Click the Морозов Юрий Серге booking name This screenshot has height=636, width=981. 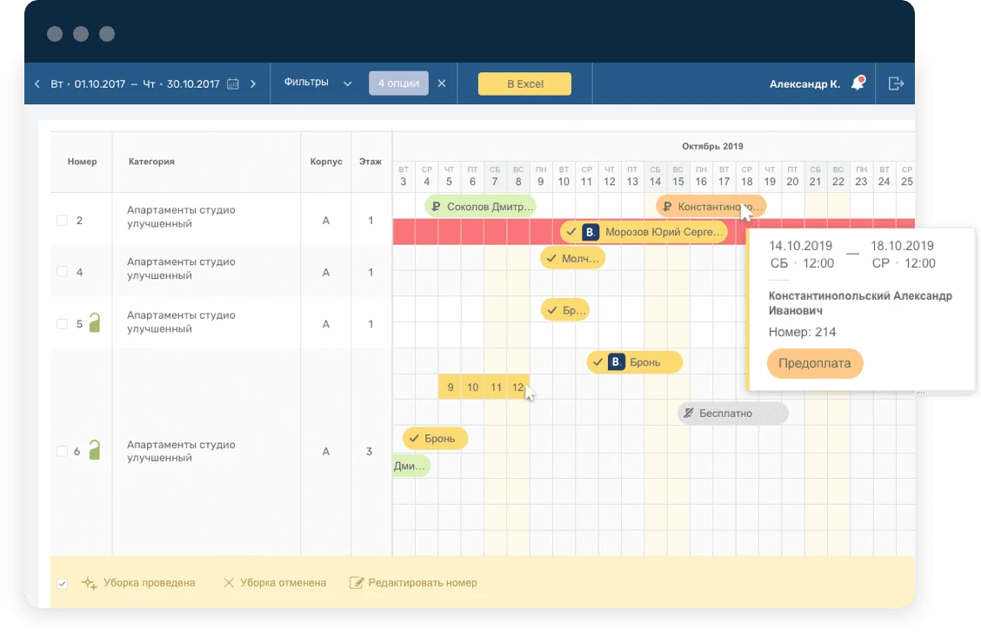coord(664,232)
